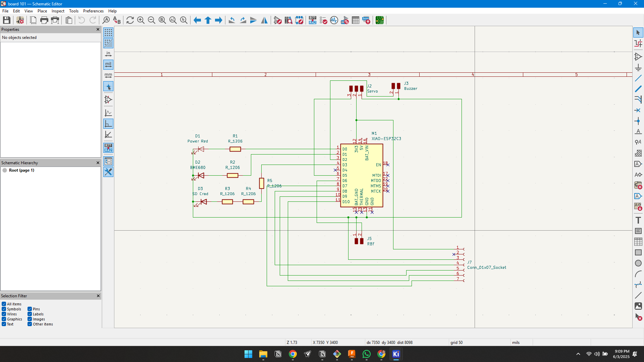The width and height of the screenshot is (644, 362).
Task: Switch units to mils
Action: [108, 65]
